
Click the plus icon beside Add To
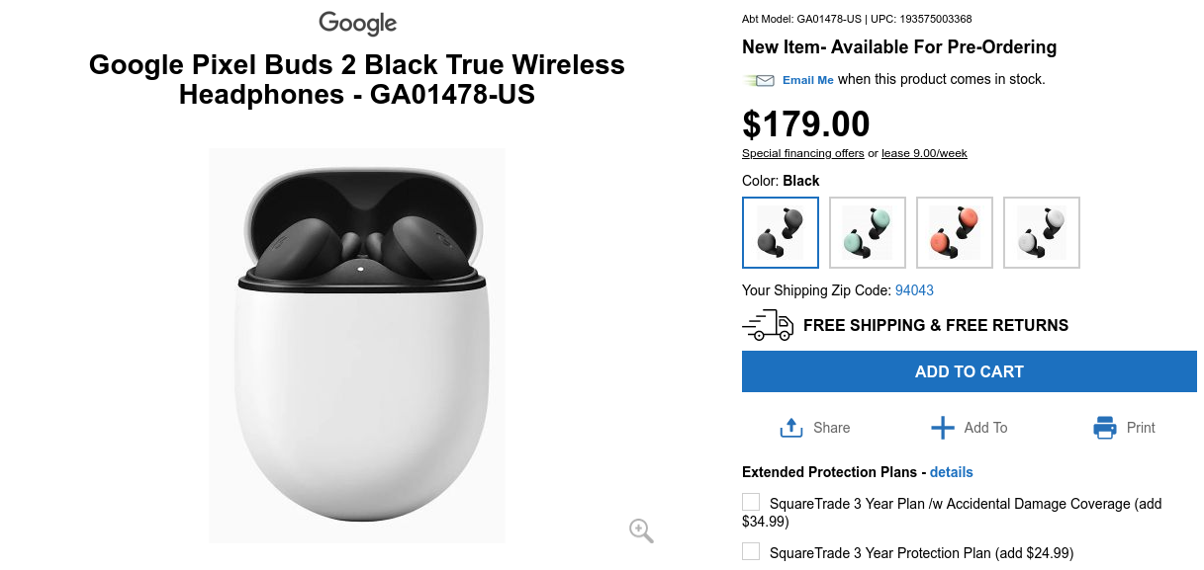click(x=943, y=428)
